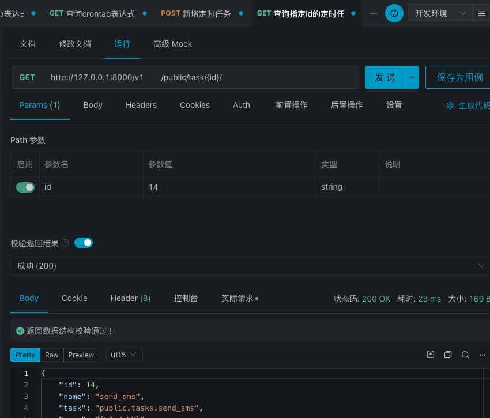Viewport: 490px width, 418px height.
Task: Open more response actions via the ellipsis icon
Action: 483,355
